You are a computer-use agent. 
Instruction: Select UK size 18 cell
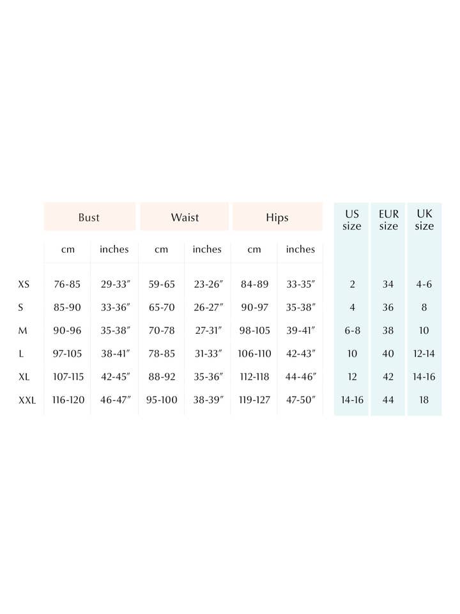point(424,400)
